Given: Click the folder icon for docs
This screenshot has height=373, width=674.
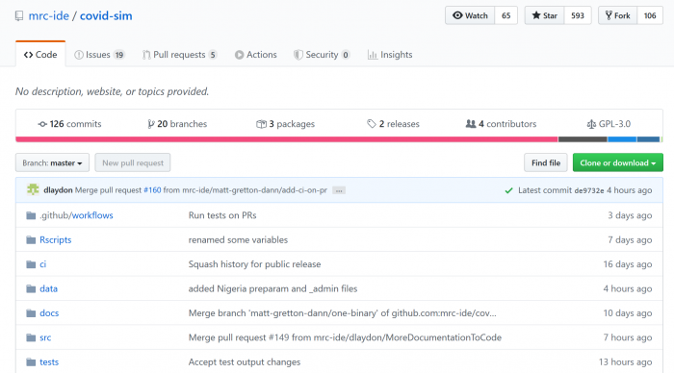Looking at the screenshot, I should pos(31,313).
